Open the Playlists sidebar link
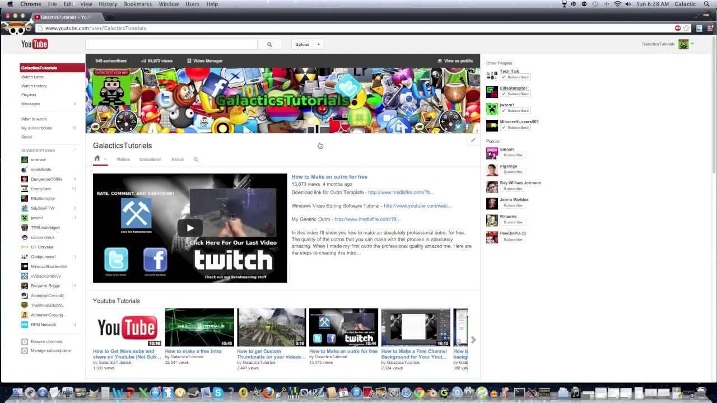The image size is (717, 403). (x=29, y=95)
